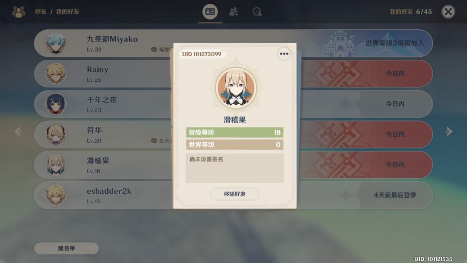Click Rainy's avatar icon

pos(56,74)
